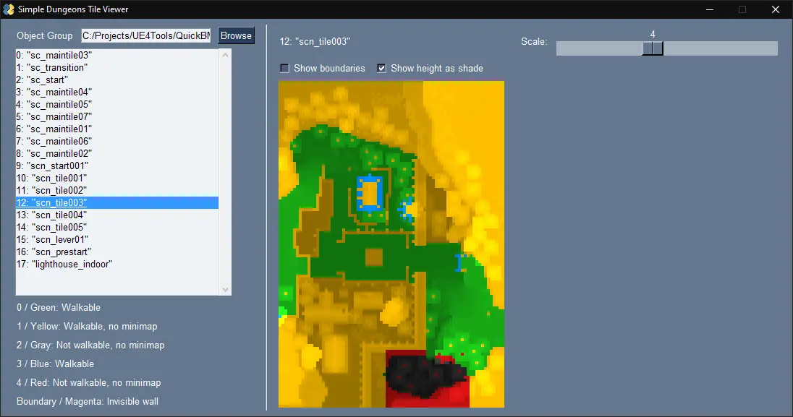The width and height of the screenshot is (793, 417).
Task: Close the Tile Viewer window
Action: [776, 9]
